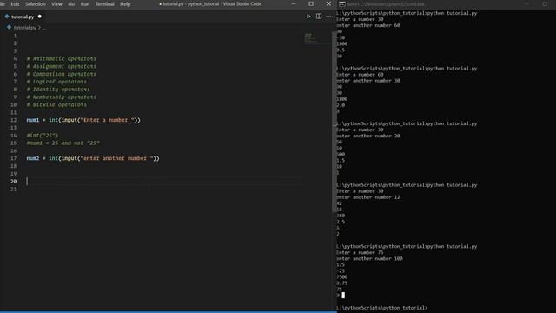The width and height of the screenshot is (556, 313).
Task: Click the "Enter a number " string literal
Action: point(108,120)
